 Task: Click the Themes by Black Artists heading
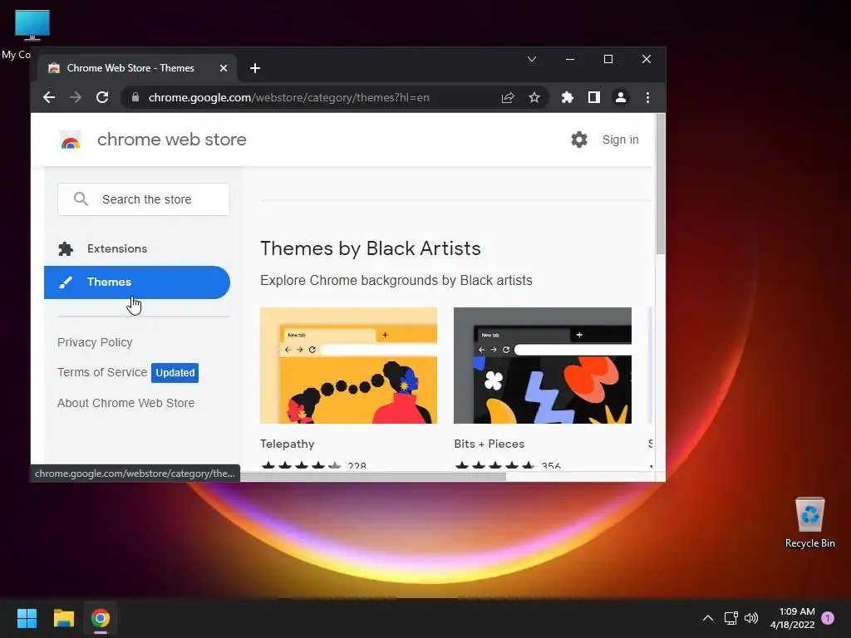[x=370, y=248]
